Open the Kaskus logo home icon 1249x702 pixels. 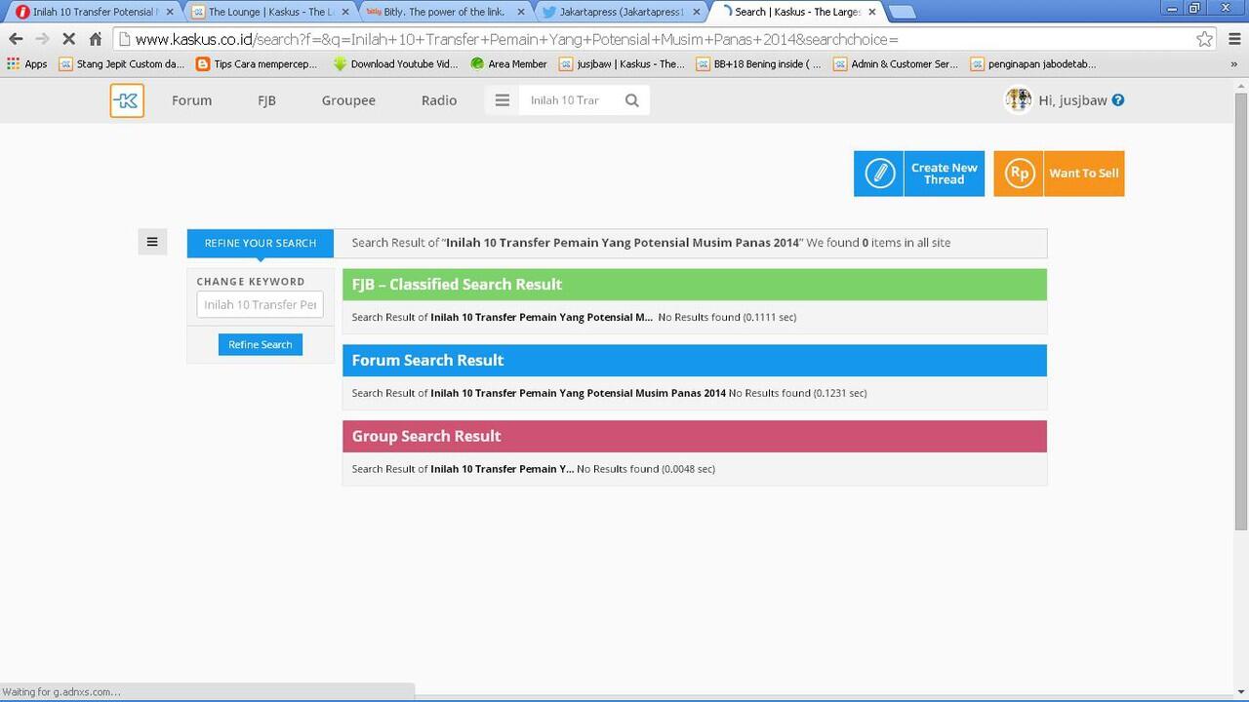point(127,100)
